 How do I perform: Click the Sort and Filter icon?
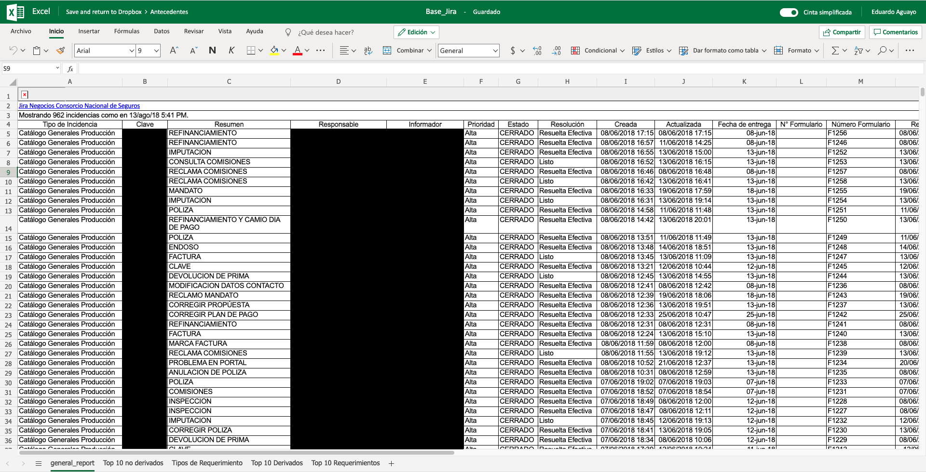(x=858, y=50)
